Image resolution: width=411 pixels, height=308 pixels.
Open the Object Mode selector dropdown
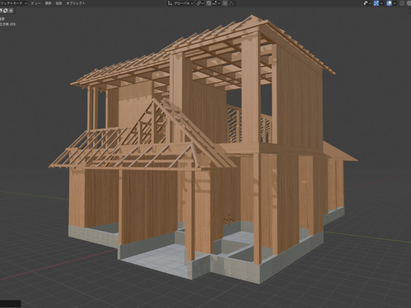(x=13, y=3)
